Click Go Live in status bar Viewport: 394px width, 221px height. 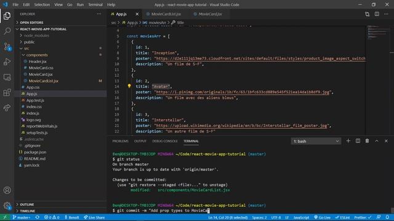tap(322, 217)
